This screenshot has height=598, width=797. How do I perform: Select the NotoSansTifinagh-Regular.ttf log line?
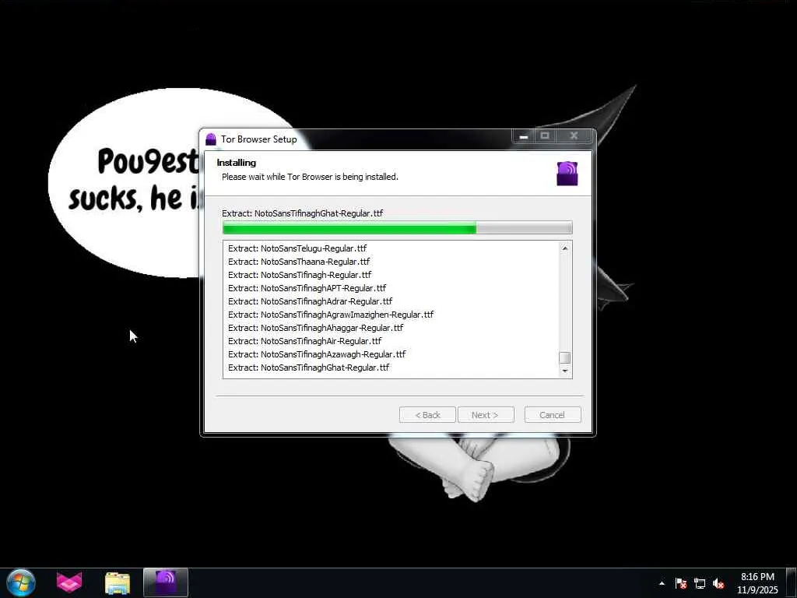[300, 275]
